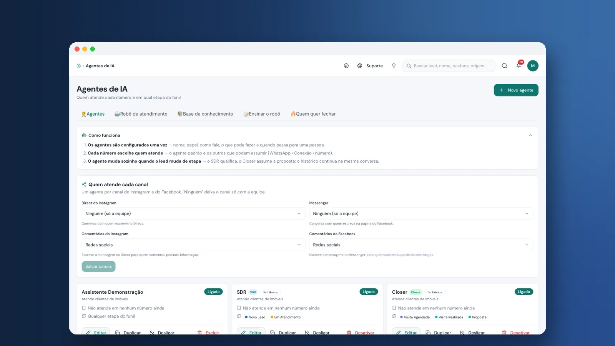Open the Comentários do Facebook dropdown

click(421, 245)
